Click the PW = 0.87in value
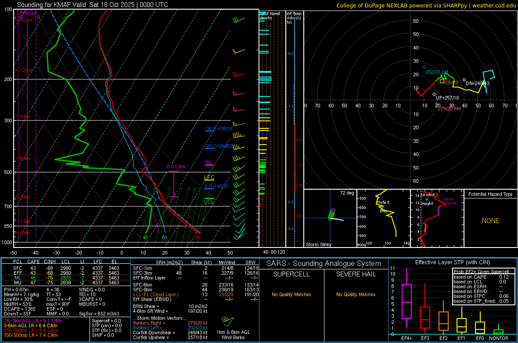 click(16, 290)
